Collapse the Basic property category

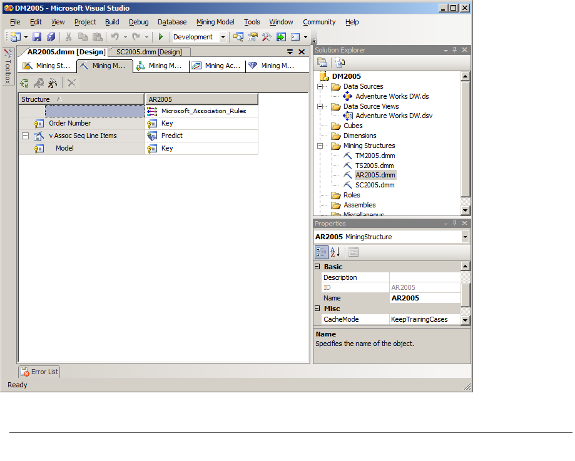tap(318, 267)
